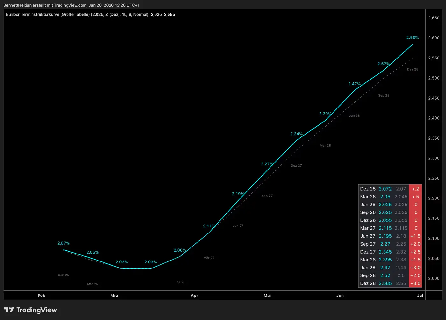Select the 2.19% curve data label
Image resolution: width=446 pixels, height=320 pixels.
[x=238, y=194]
